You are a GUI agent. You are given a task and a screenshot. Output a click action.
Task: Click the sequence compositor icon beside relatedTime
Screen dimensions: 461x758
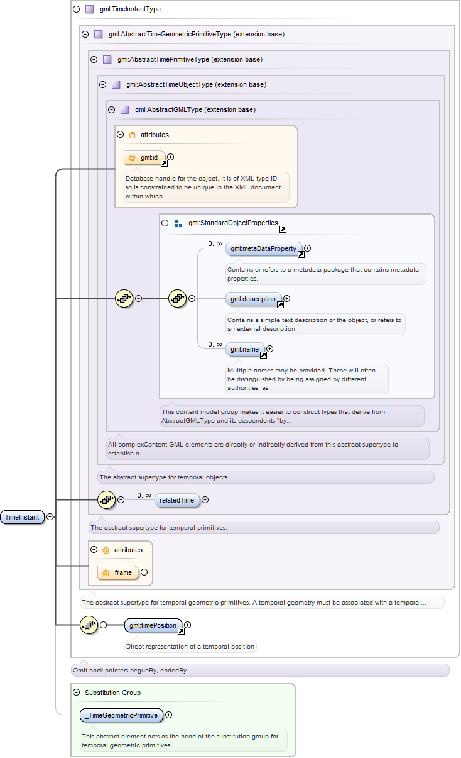coord(107,500)
